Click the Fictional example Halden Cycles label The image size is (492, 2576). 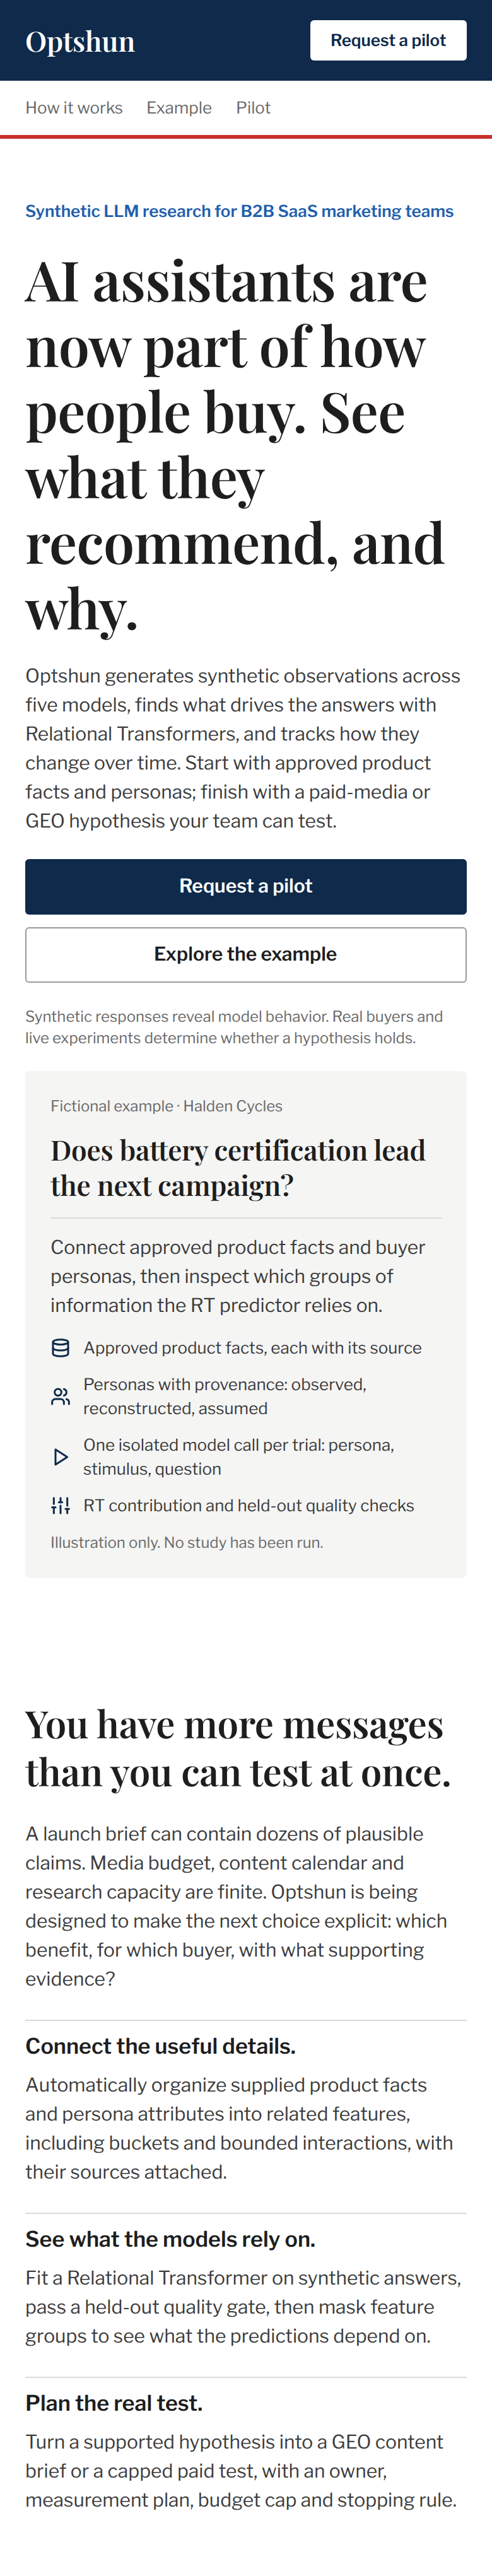(x=166, y=1106)
